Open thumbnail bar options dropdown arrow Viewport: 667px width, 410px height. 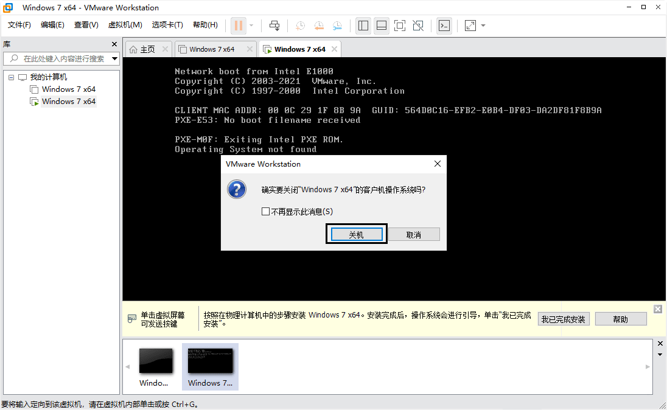(660, 355)
